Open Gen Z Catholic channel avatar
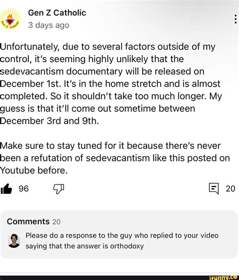The width and height of the screenshot is (239, 280). tap(11, 19)
